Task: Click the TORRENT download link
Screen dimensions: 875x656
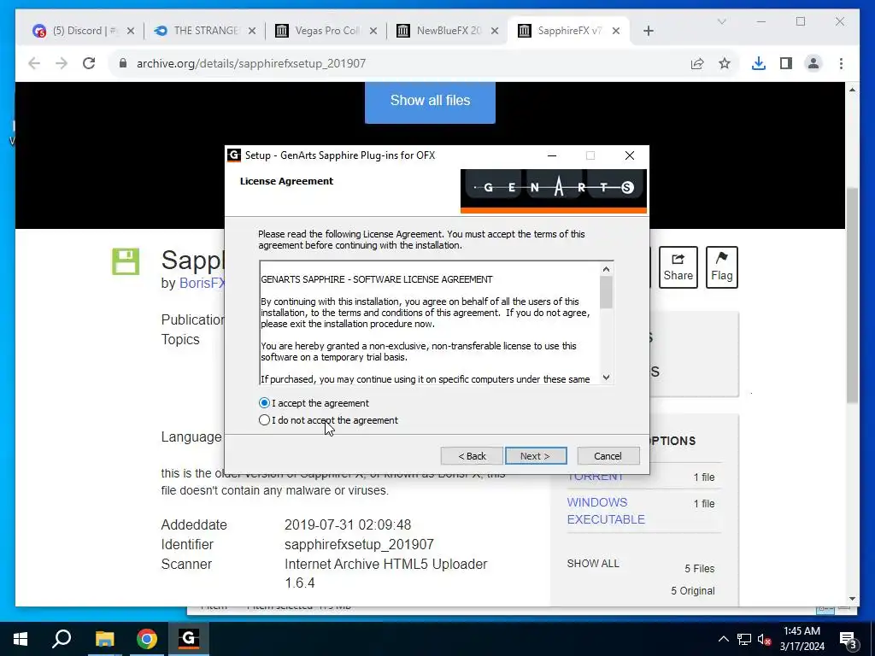Action: (595, 477)
